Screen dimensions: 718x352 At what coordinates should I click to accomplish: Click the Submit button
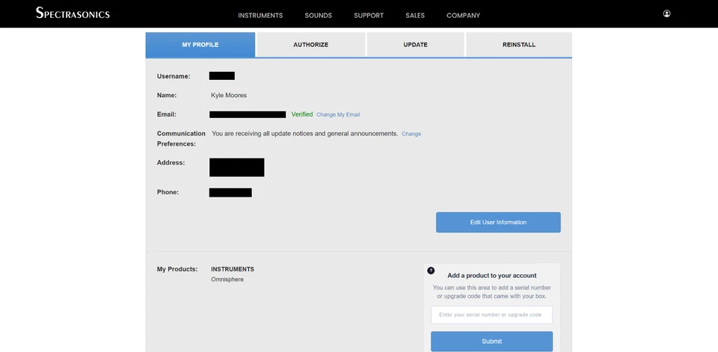(x=492, y=342)
